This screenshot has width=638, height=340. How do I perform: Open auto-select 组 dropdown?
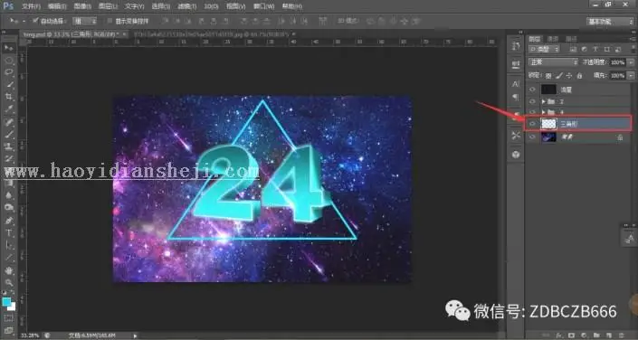[x=85, y=21]
